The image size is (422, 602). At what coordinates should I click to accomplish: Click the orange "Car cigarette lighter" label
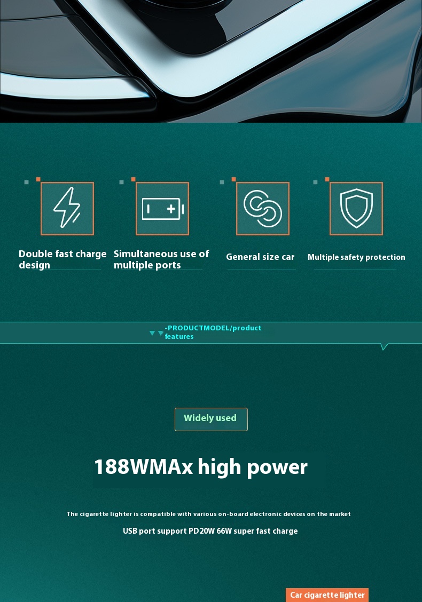(x=327, y=595)
